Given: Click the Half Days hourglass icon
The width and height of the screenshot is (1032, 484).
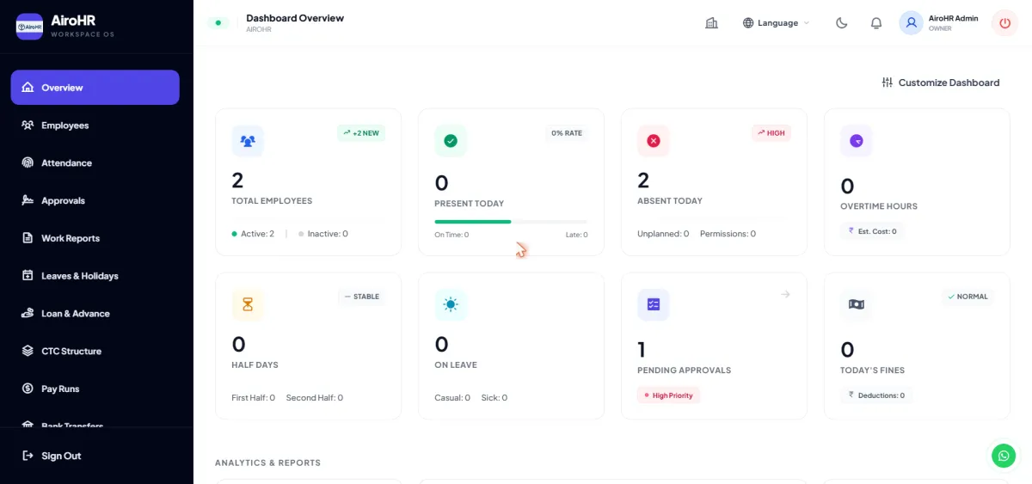Looking at the screenshot, I should (x=248, y=304).
